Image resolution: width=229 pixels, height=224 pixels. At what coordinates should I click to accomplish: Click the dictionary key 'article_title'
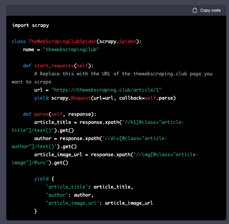click(67, 187)
